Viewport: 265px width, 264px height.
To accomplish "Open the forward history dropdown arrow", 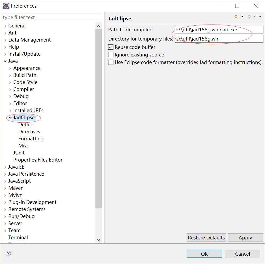I will (x=254, y=16).
